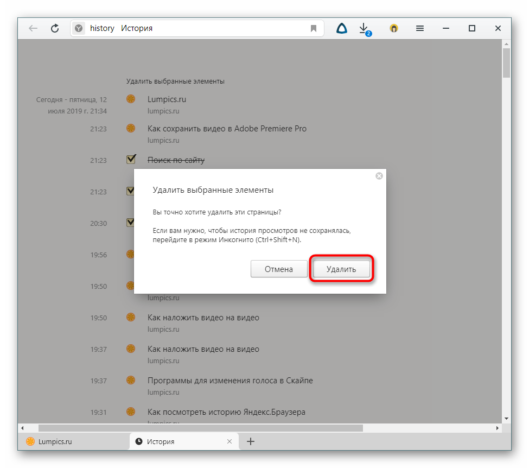Viewport: 529px width, 468px height.
Task: Click the horizontal scrollbar right arrow
Action: coord(498,428)
